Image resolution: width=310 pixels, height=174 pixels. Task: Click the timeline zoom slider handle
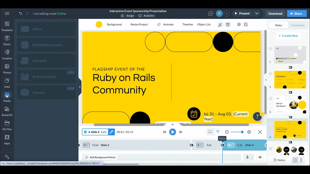[242, 132]
